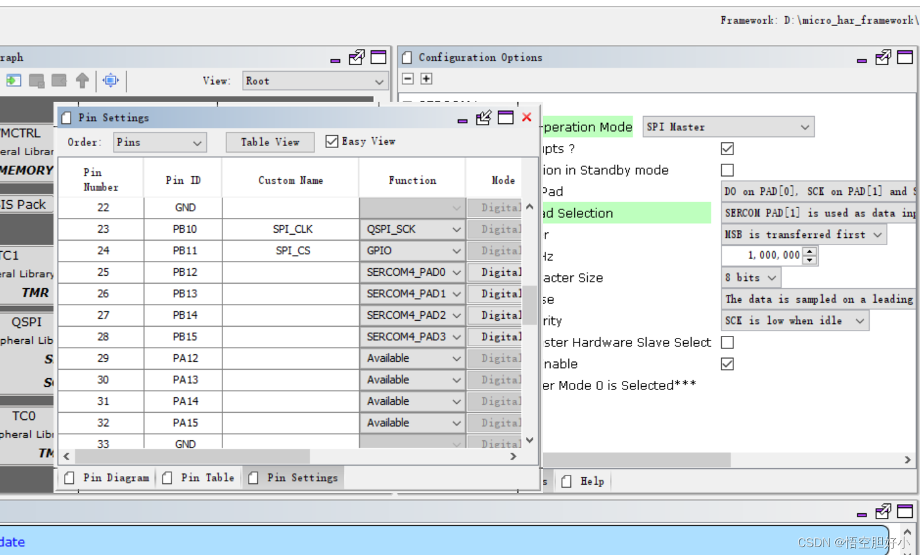Select the Pin Settings tab

pos(294,478)
